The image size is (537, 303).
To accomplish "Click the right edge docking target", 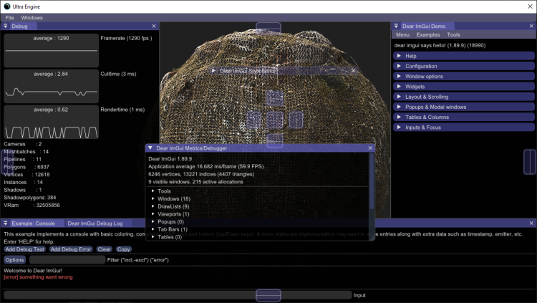I will (x=529, y=161).
